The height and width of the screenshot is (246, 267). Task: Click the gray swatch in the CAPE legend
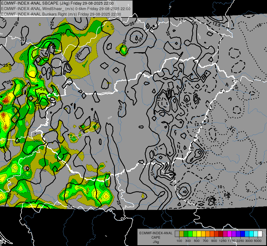177,234
